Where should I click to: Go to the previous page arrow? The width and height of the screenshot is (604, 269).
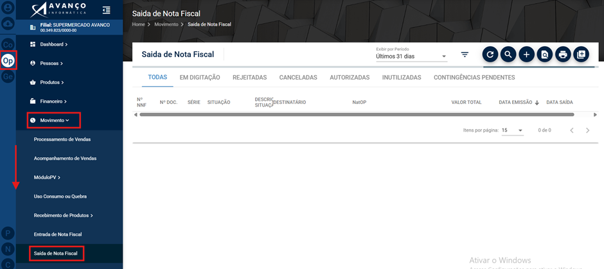click(x=572, y=130)
